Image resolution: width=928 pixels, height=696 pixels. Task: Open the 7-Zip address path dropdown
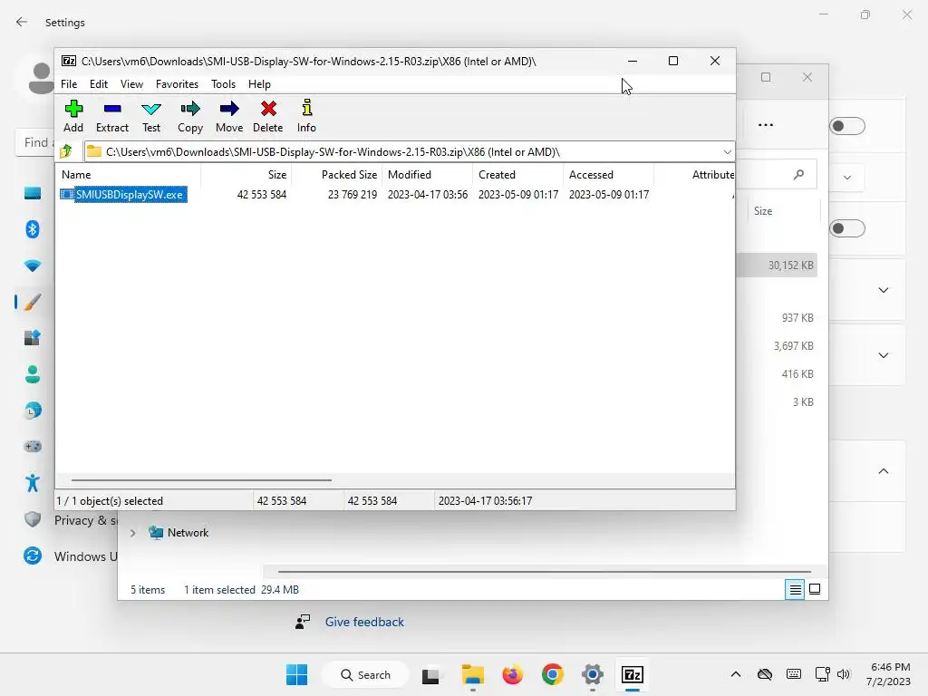[728, 152]
